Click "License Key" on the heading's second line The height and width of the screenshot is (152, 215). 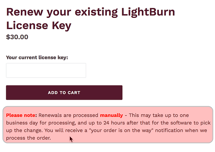39,26
